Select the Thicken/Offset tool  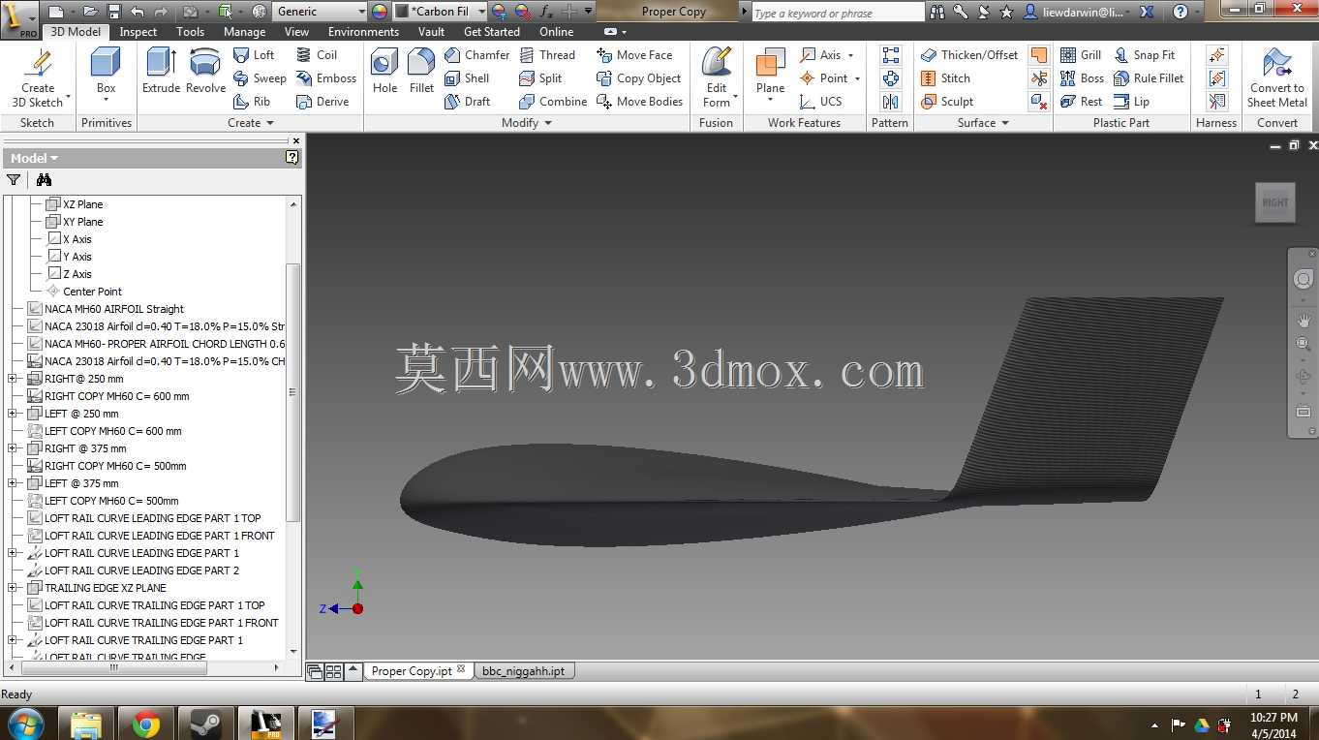(x=969, y=55)
